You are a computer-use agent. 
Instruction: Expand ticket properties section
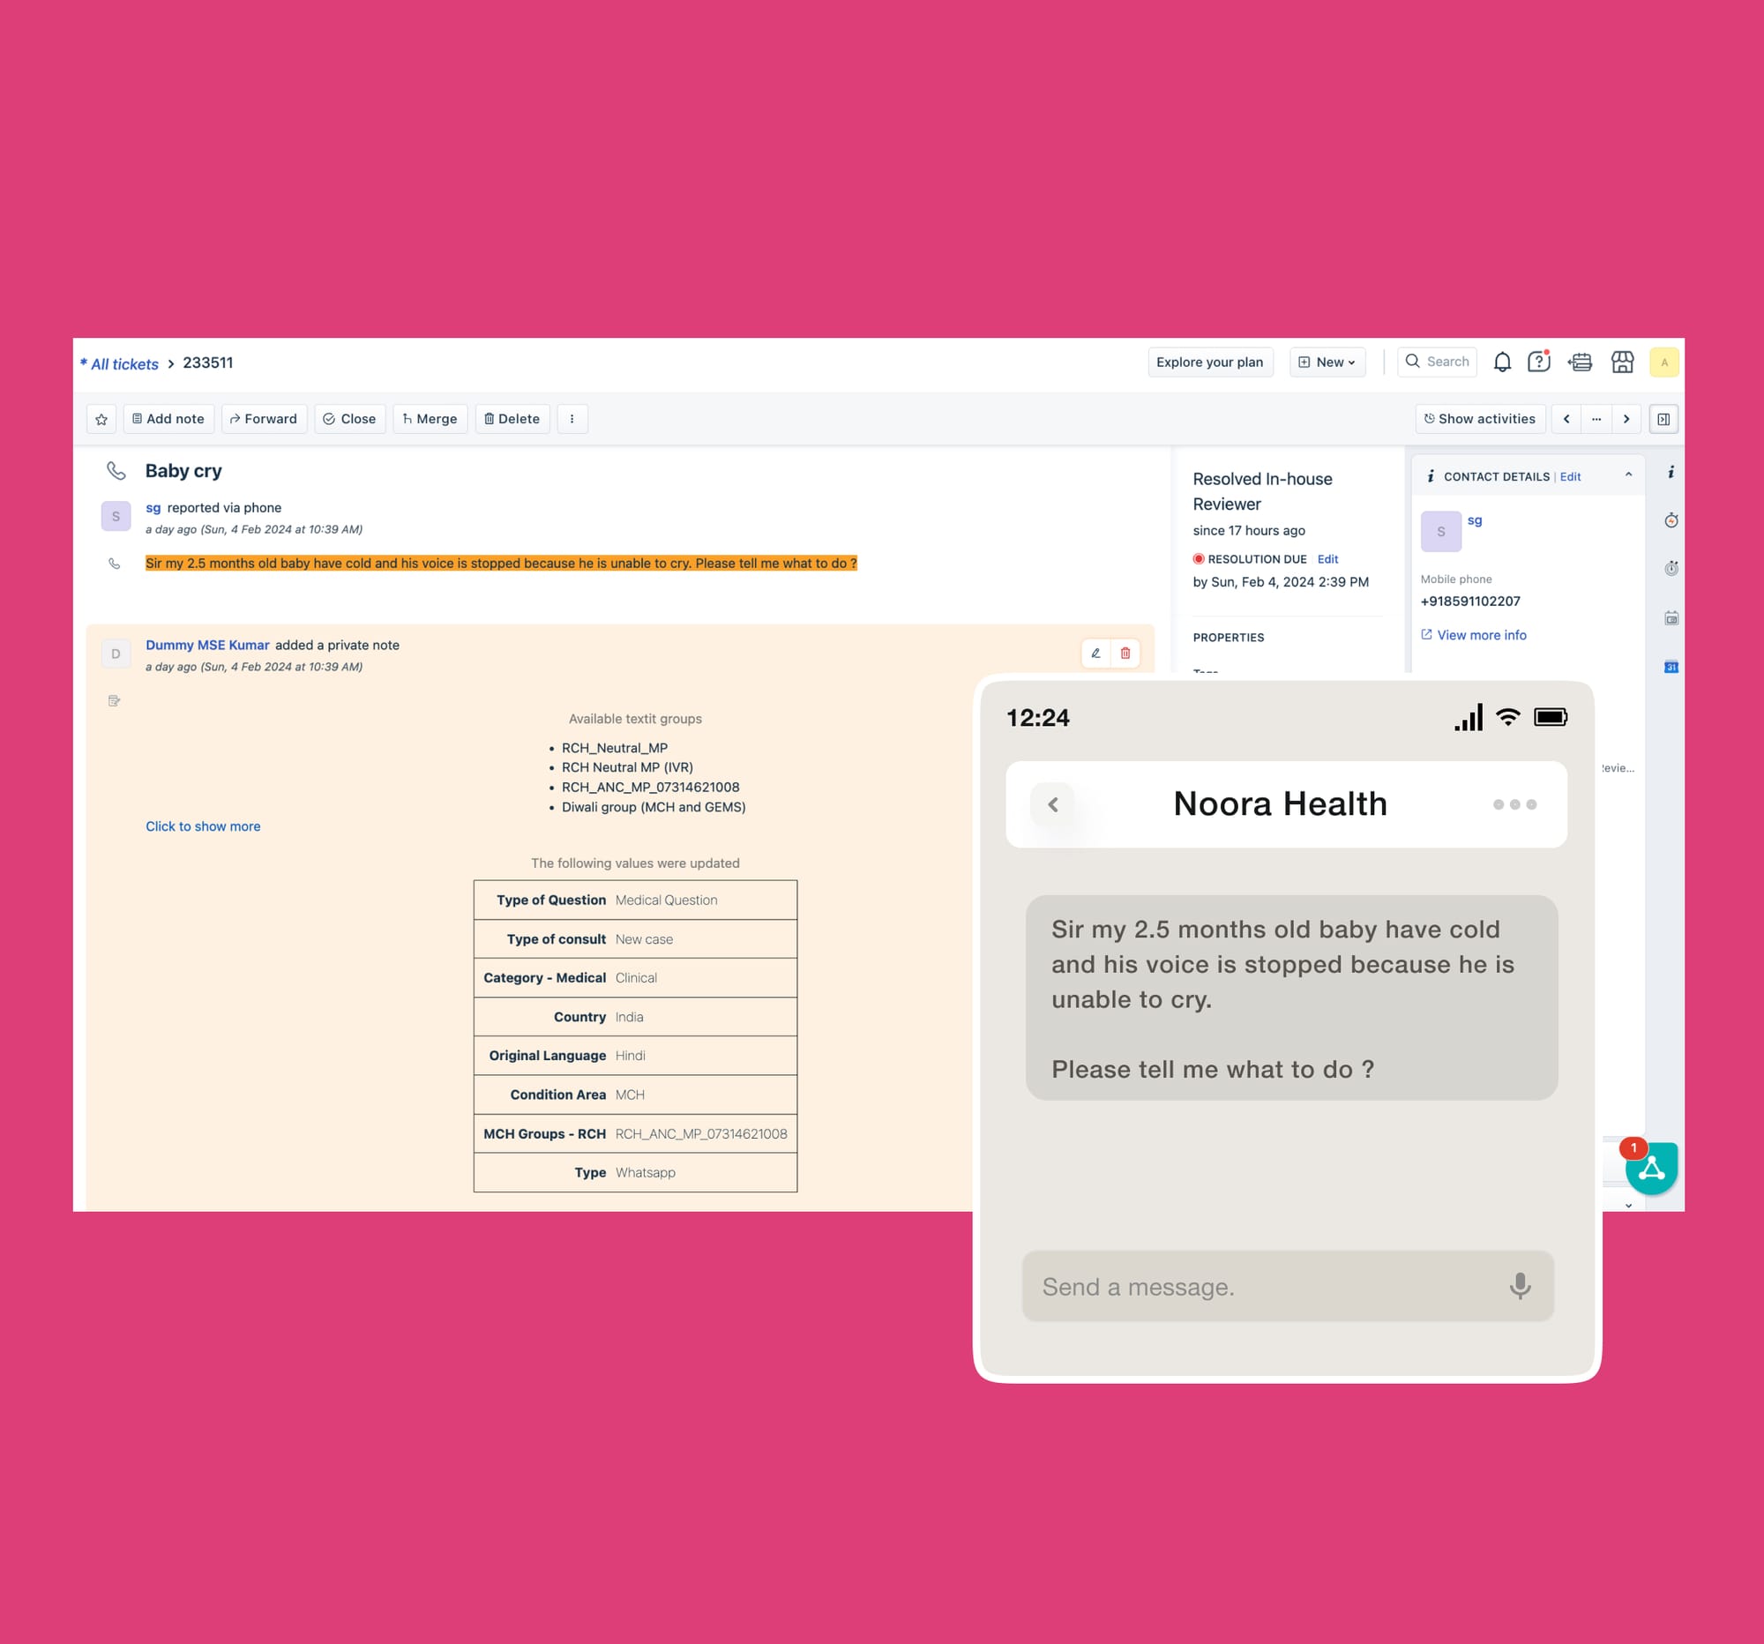[1228, 635]
